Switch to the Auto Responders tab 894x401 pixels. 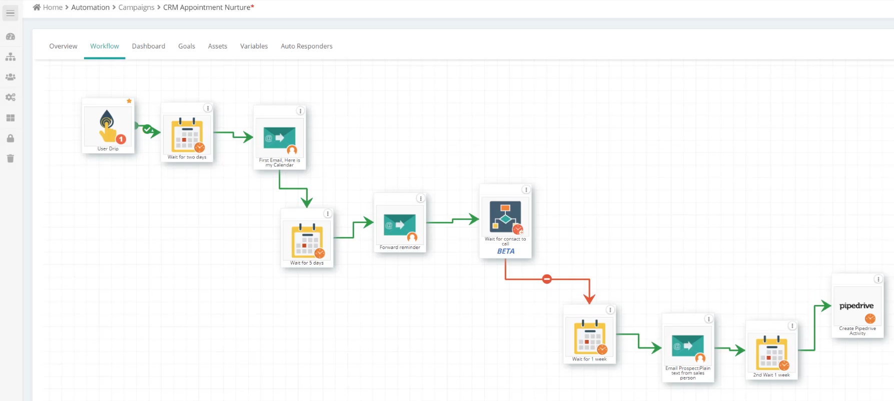coord(307,46)
